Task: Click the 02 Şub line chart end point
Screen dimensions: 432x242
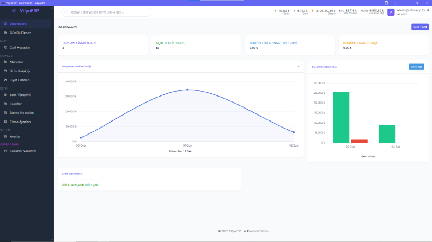Action: [294, 132]
